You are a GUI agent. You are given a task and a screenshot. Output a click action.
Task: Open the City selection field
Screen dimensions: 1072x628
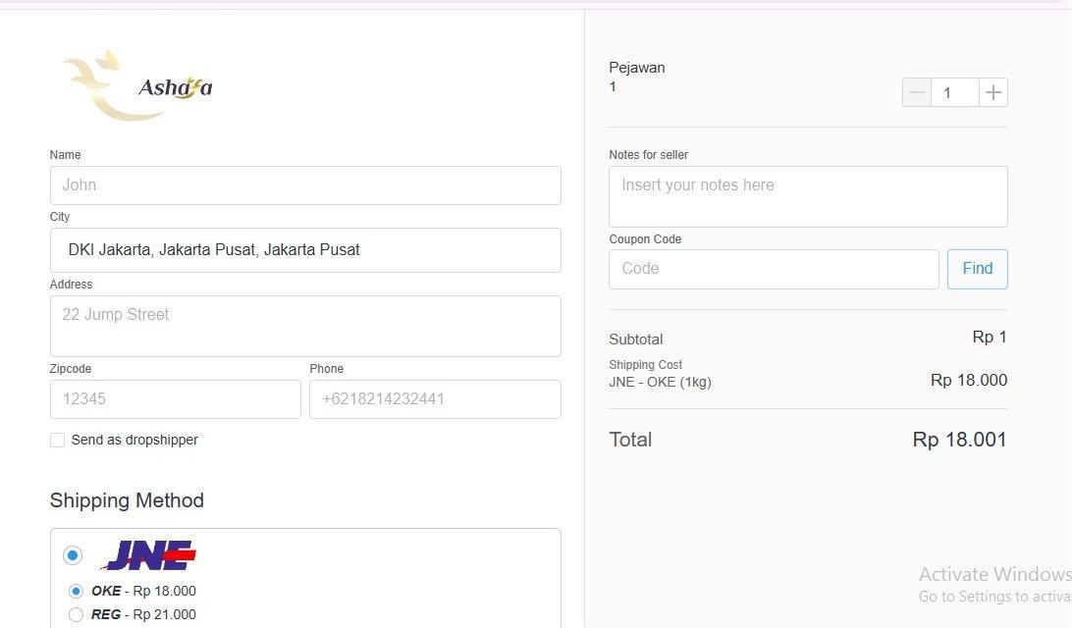[x=305, y=250]
